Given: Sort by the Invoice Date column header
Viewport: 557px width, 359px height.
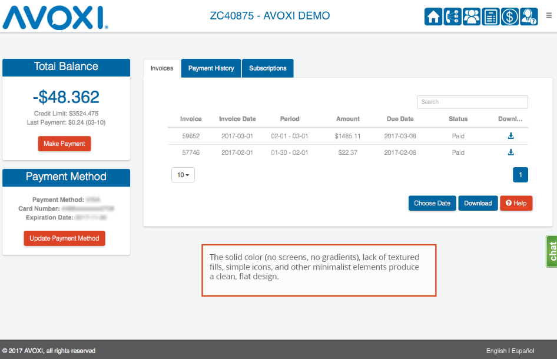Looking at the screenshot, I should pos(237,119).
